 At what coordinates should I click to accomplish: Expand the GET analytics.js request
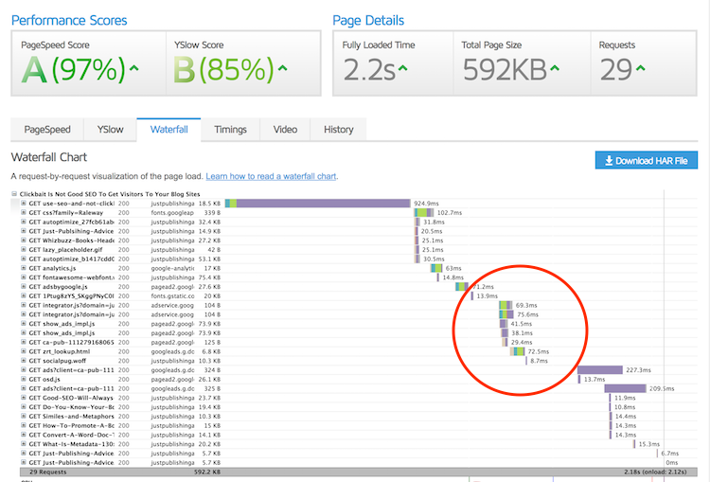(24, 268)
